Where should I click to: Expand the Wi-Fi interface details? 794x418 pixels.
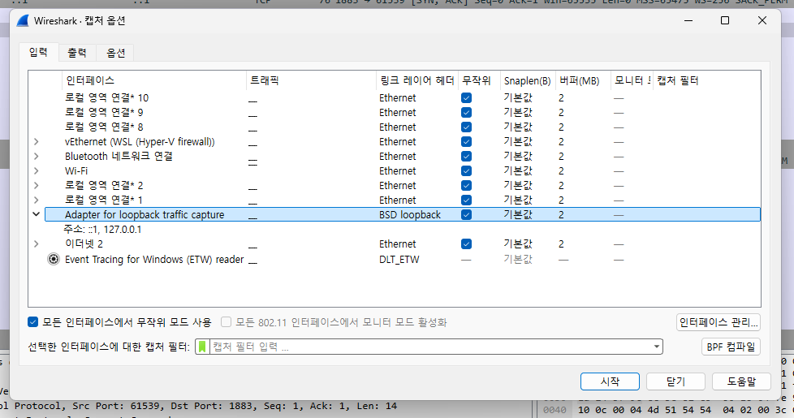click(x=37, y=171)
